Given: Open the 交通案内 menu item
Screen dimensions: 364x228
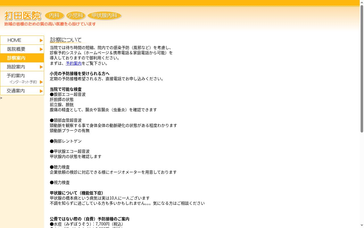Looking at the screenshot, I should point(22,91).
